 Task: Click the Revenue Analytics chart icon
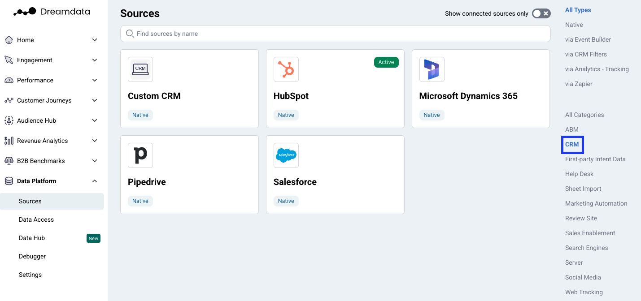tap(9, 141)
